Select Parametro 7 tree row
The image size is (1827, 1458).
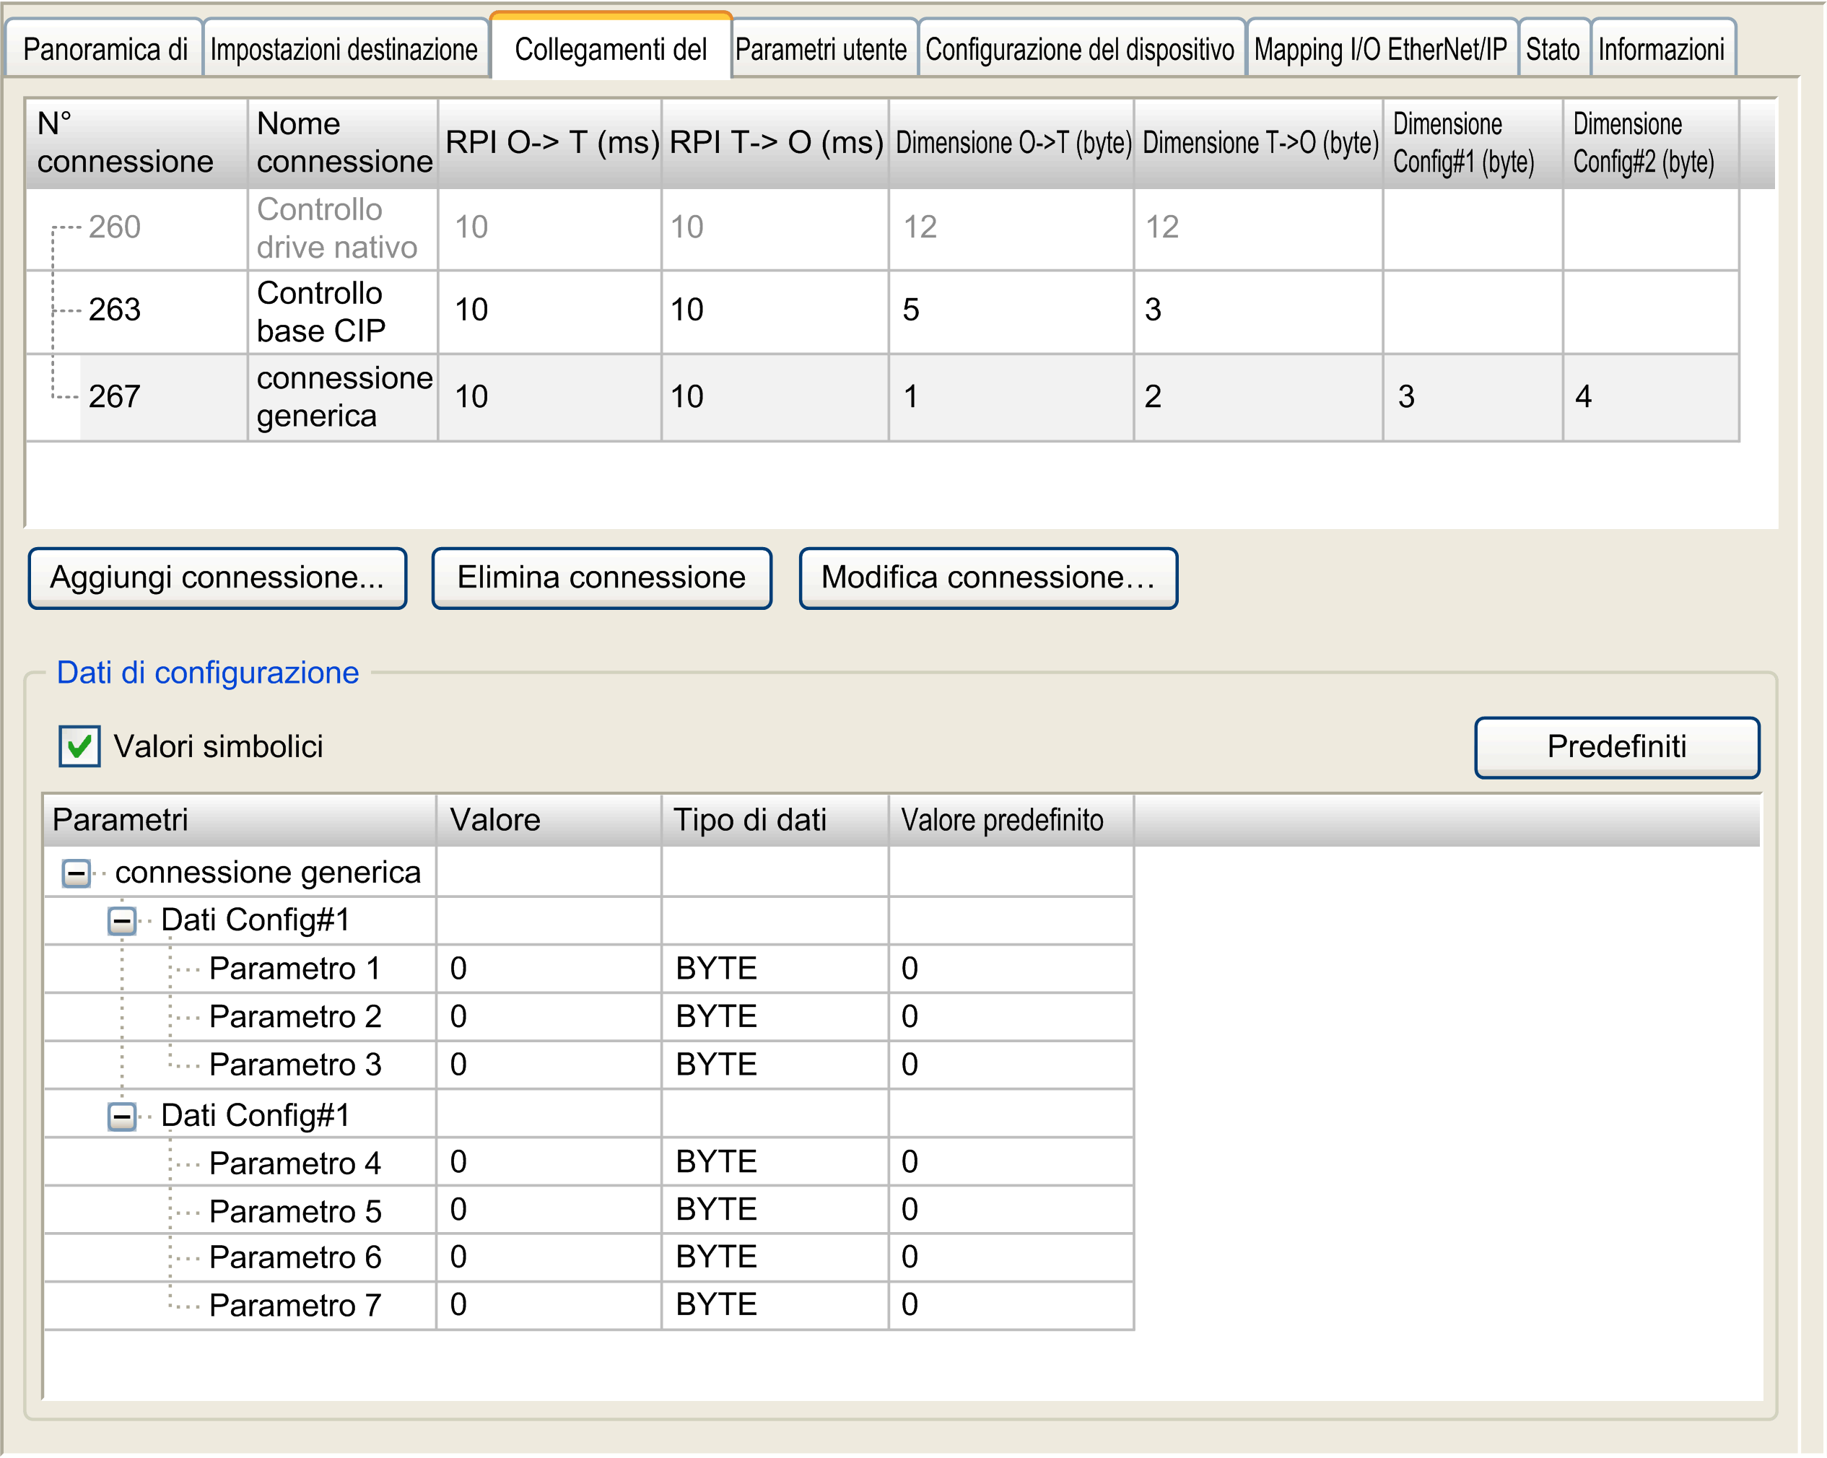(589, 1306)
